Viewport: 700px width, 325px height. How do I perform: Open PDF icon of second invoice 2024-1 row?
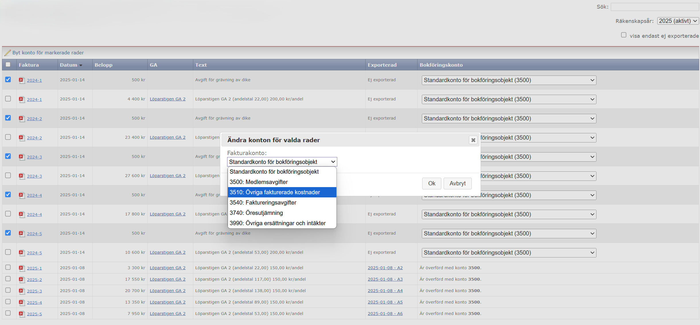click(x=22, y=100)
